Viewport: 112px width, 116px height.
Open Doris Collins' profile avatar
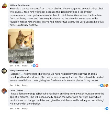pos(4,91)
